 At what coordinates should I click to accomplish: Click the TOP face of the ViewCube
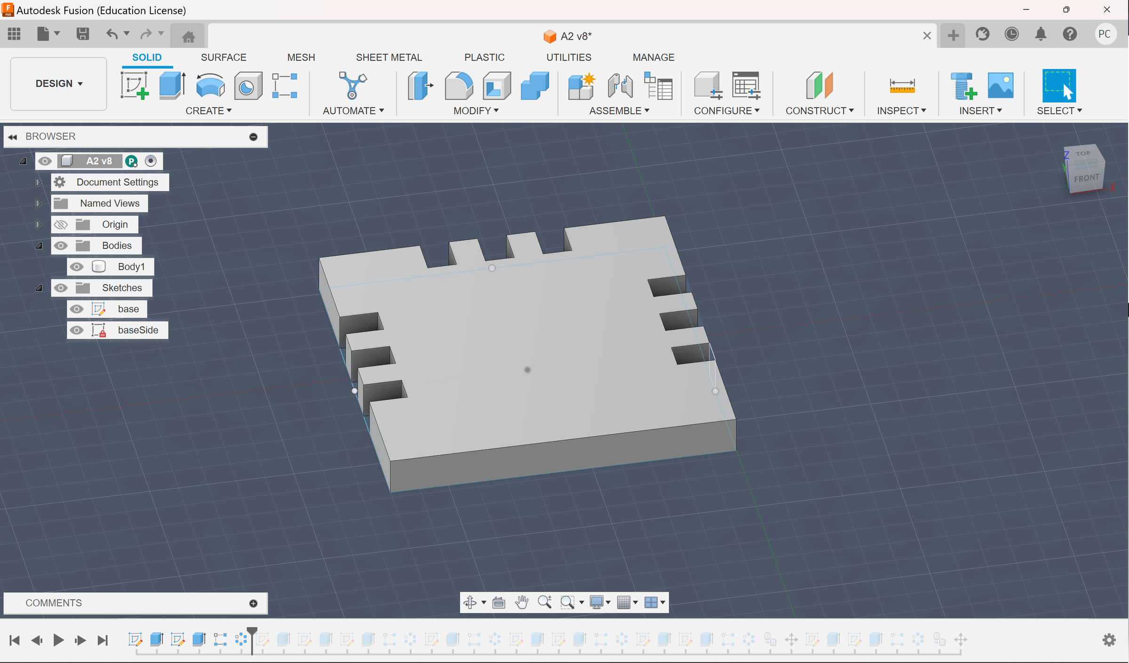1082,154
